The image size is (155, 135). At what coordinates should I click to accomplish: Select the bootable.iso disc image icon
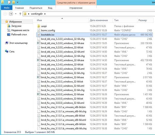click(39, 35)
